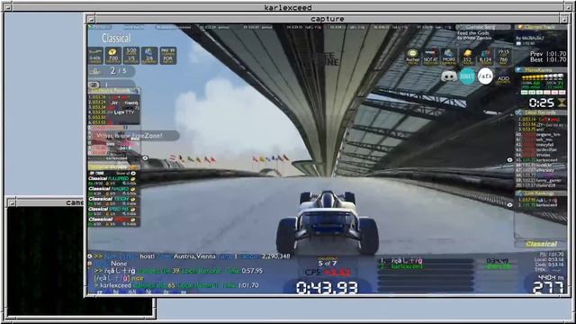Click 'karlexceed' row in Local Records list
The width and height of the screenshot is (576, 324).
pos(541,160)
